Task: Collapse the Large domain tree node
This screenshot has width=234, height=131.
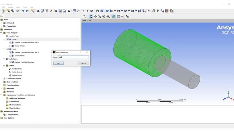Action: (x=4, y=39)
